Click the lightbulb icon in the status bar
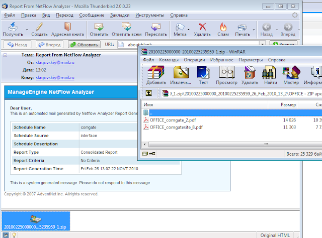 pos(14,235)
